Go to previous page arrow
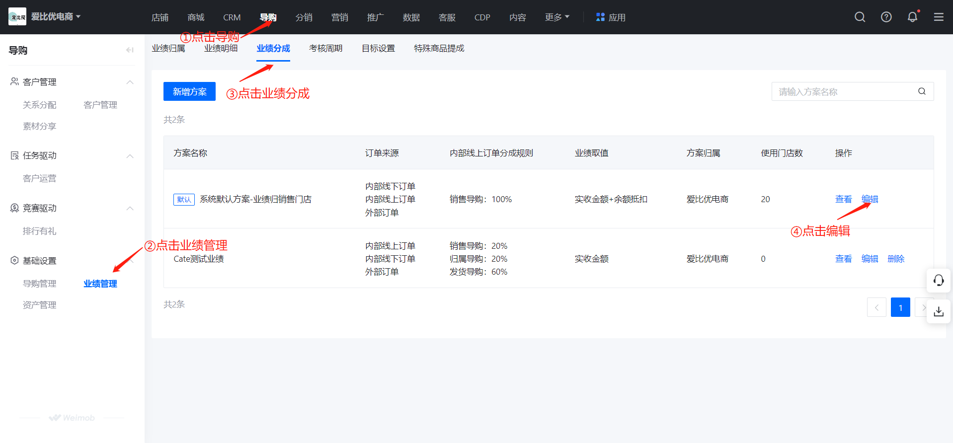 click(x=876, y=307)
